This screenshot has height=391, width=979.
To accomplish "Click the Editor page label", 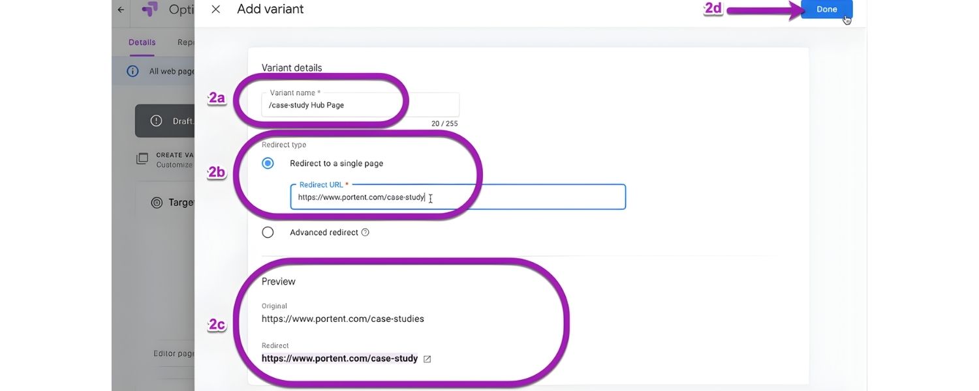I will coord(174,353).
